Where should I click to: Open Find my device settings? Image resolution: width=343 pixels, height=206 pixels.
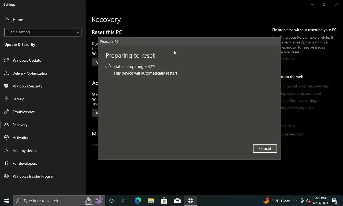tap(43, 150)
